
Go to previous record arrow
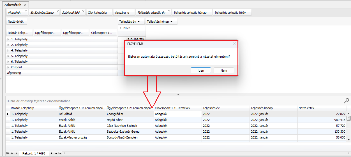(17, 153)
